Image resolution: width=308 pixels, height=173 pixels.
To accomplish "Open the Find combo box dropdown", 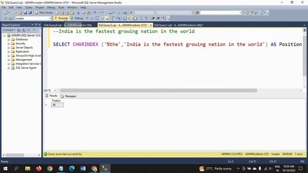I will coord(240,13).
